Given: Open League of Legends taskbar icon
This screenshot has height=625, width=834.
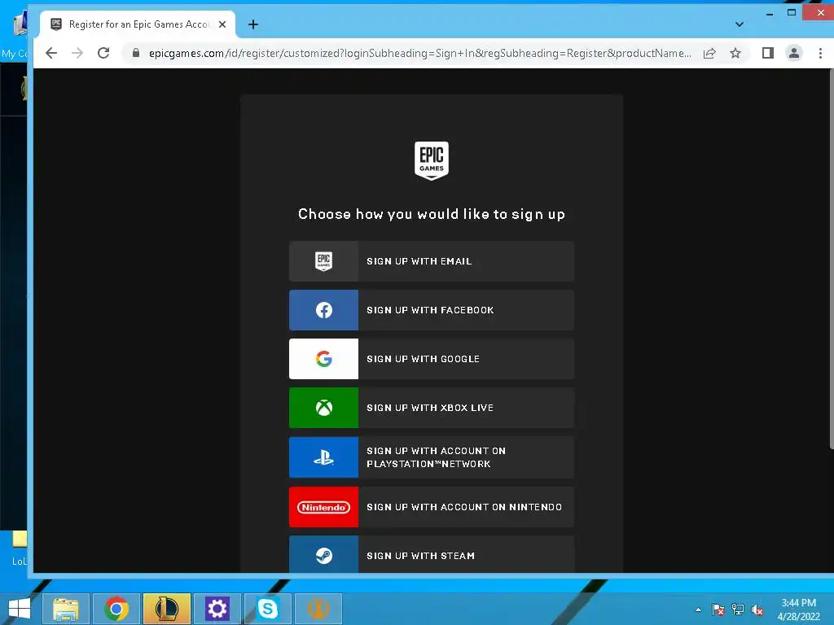Looking at the screenshot, I should tap(166, 609).
